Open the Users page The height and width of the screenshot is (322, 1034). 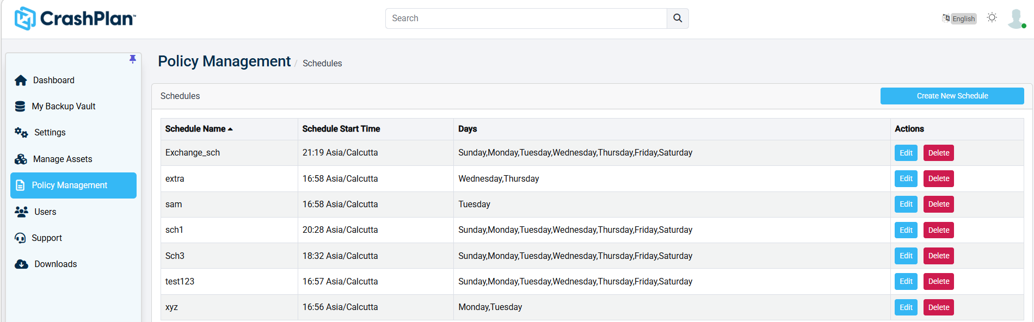73,212
